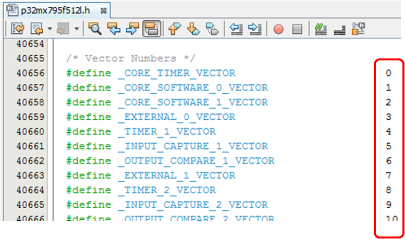Click _TIMER_1_VECTOR macro name
405x239 pixels.
(167, 132)
